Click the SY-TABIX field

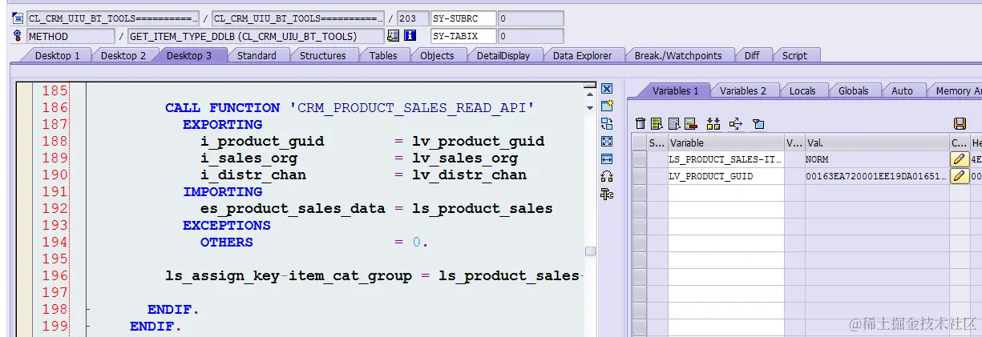pos(463,36)
